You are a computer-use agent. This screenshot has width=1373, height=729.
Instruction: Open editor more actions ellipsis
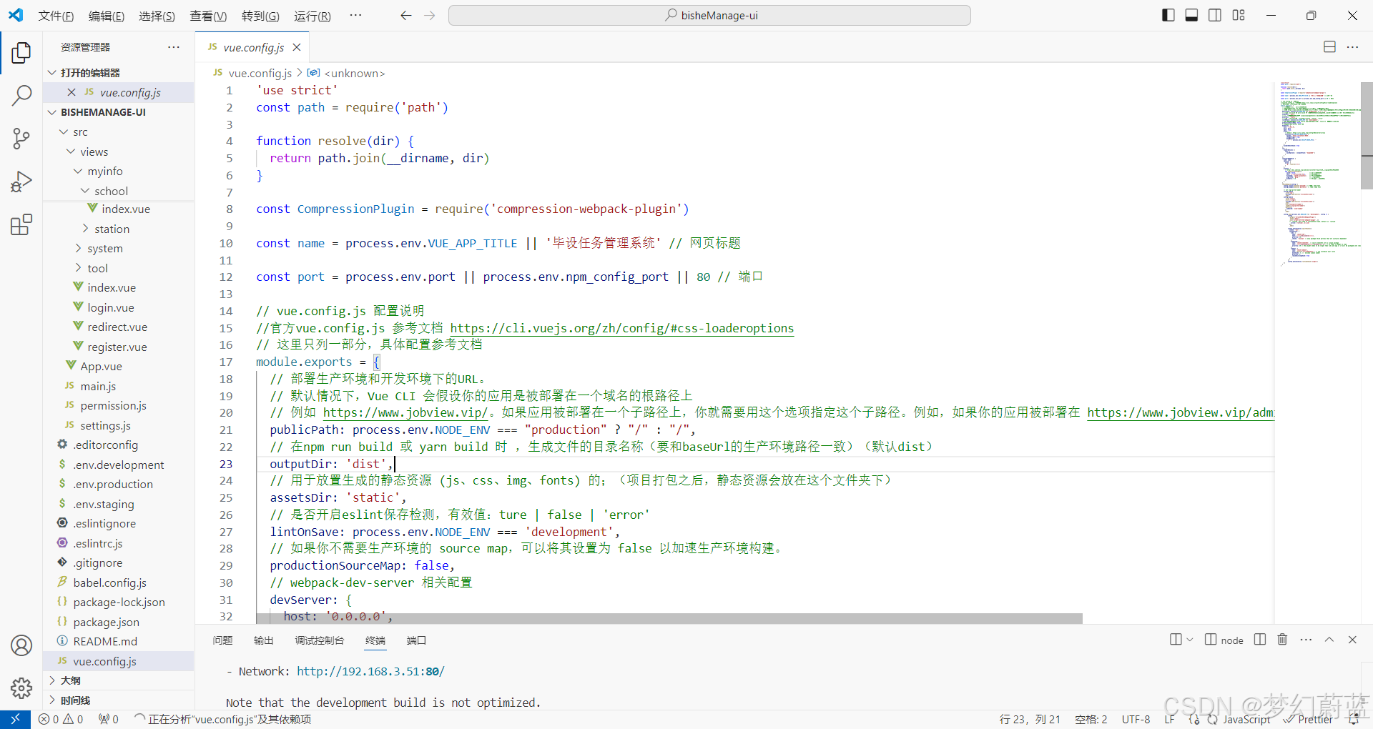(x=1352, y=47)
